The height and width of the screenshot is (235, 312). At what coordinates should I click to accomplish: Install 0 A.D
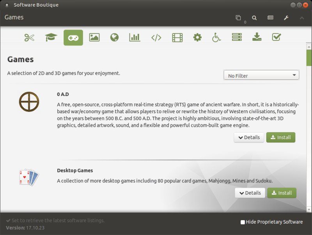(x=281, y=137)
